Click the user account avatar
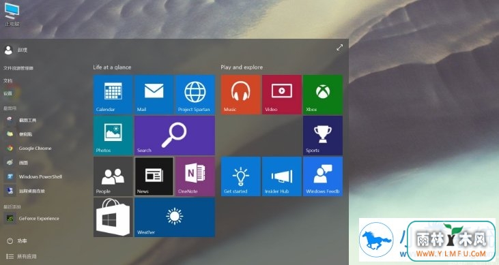499x265 pixels. coord(8,50)
